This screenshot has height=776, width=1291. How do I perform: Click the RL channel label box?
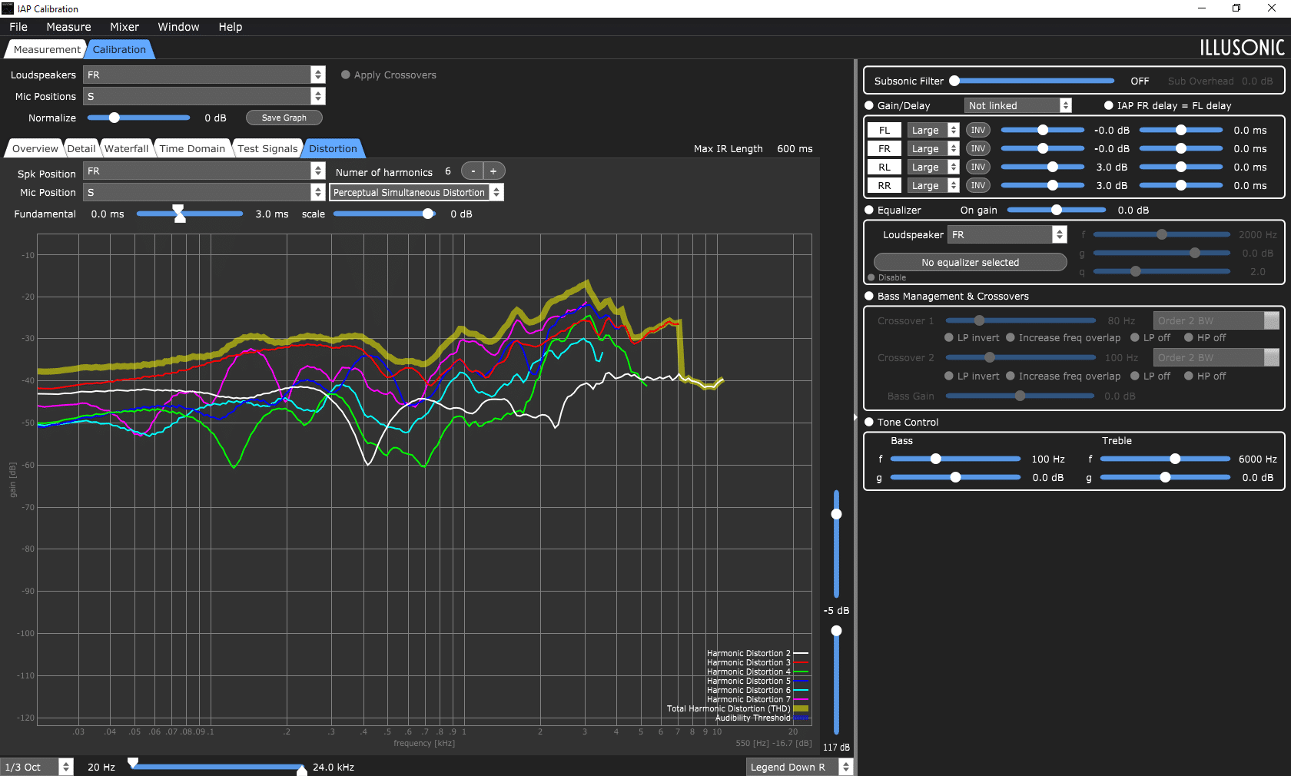(884, 167)
